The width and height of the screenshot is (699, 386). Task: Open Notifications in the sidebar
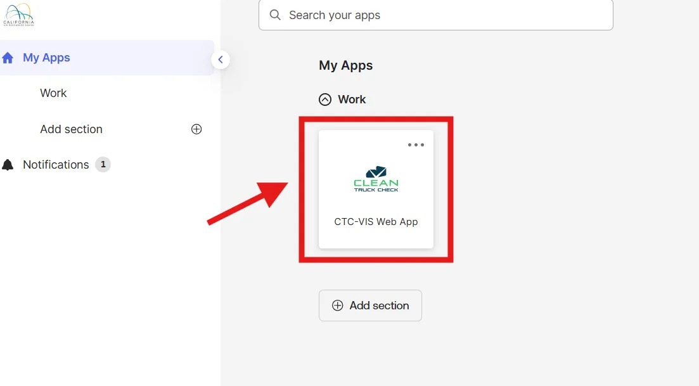tap(56, 165)
